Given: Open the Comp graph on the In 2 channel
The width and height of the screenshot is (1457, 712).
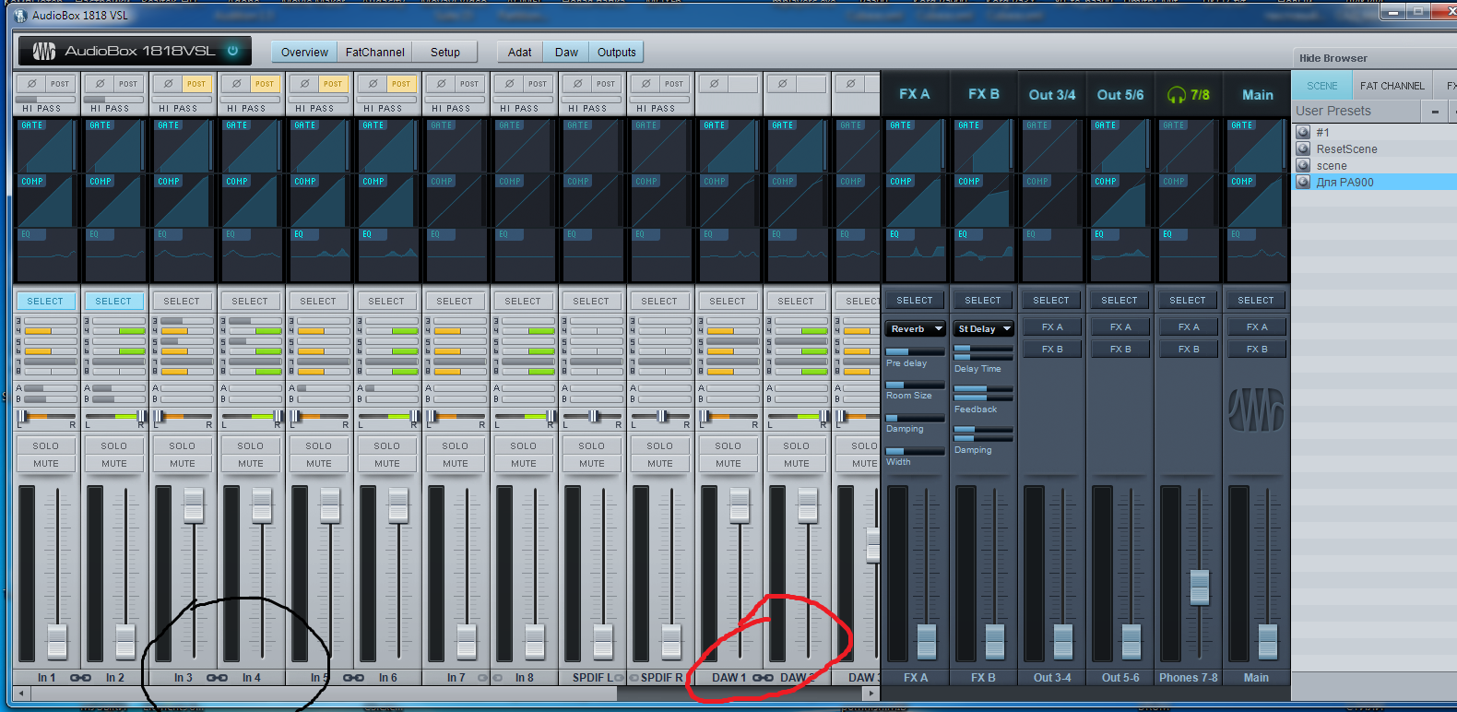Looking at the screenshot, I should coord(115,201).
